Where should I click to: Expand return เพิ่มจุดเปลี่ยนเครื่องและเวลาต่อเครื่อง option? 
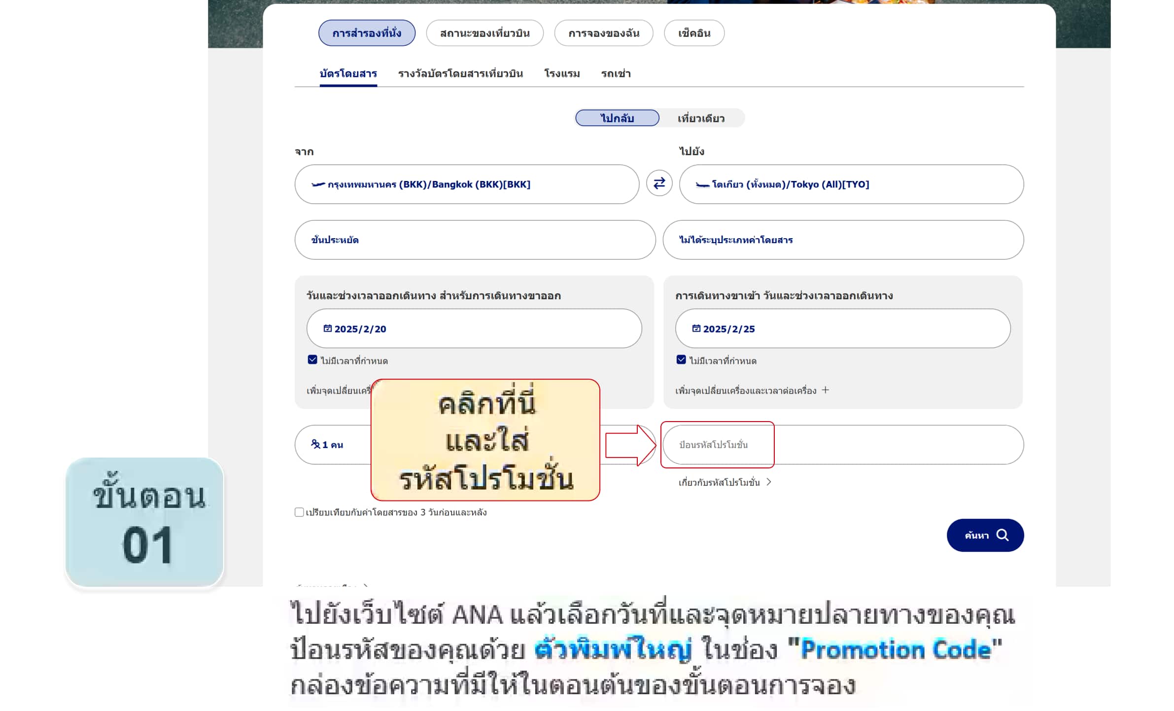pos(752,391)
